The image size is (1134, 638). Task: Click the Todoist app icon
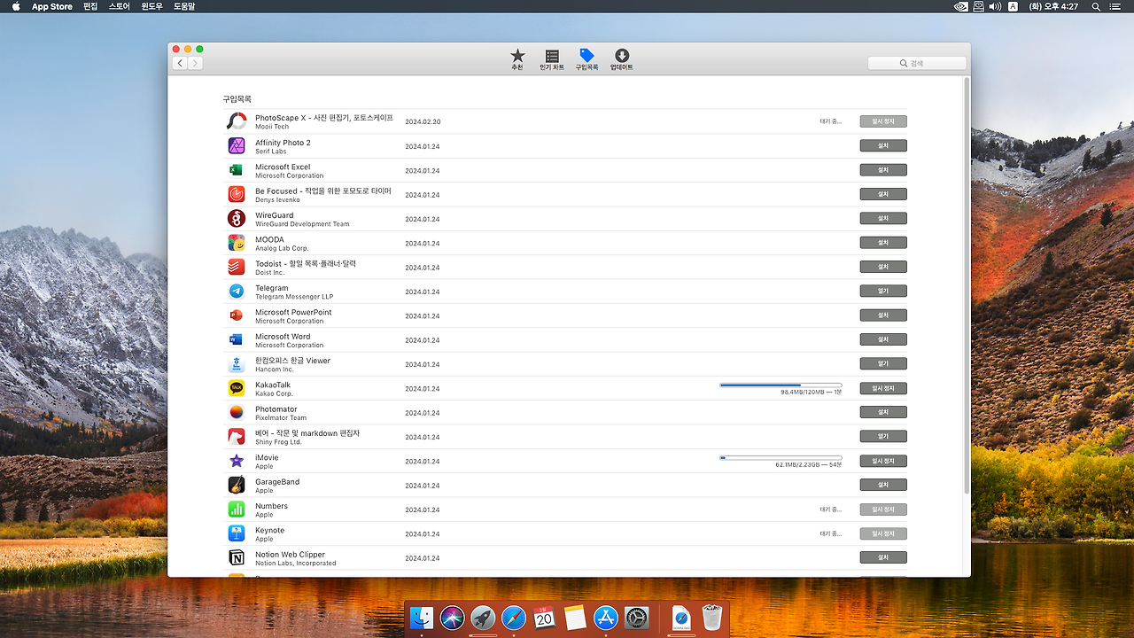click(237, 267)
